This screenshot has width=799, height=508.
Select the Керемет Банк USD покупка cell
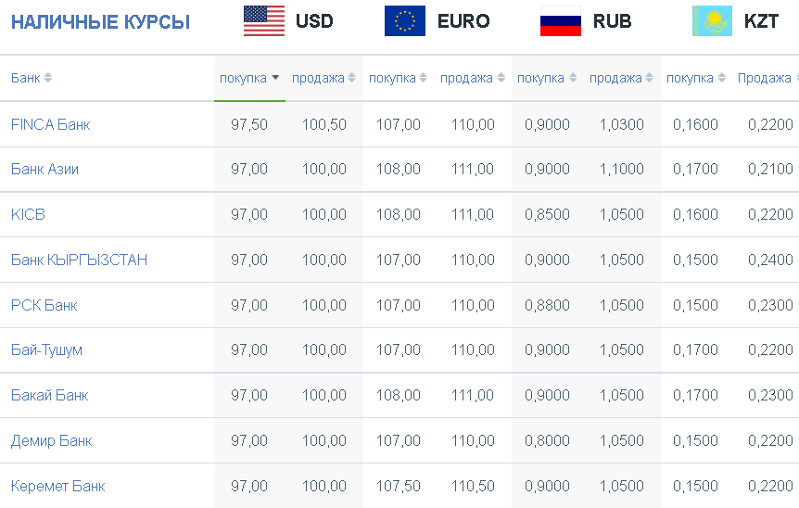(x=249, y=486)
